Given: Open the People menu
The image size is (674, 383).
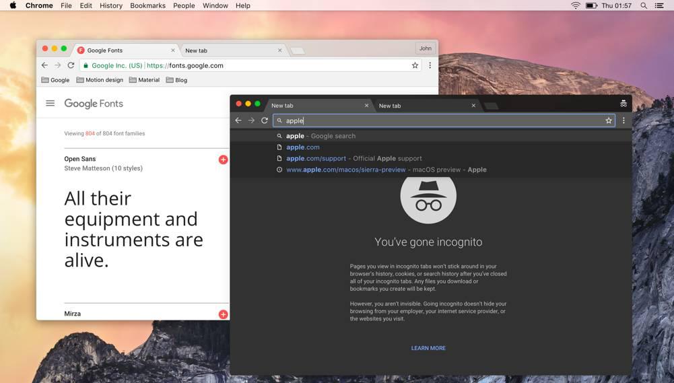Looking at the screenshot, I should tap(184, 5).
